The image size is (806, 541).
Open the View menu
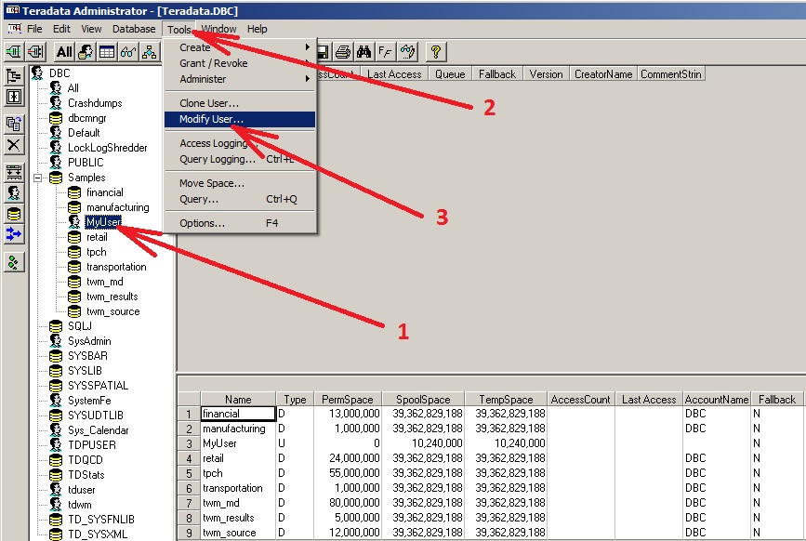click(91, 29)
